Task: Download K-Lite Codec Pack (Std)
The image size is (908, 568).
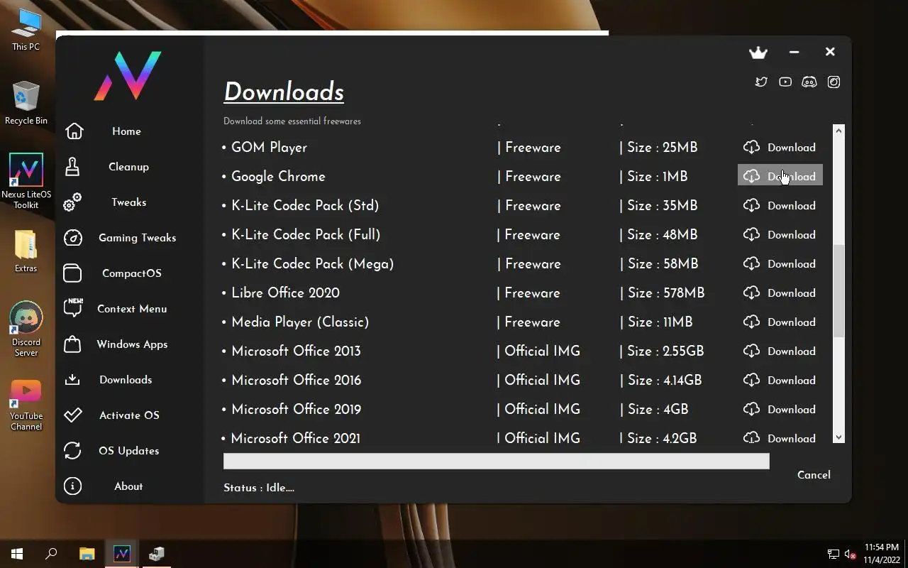Action: point(780,206)
